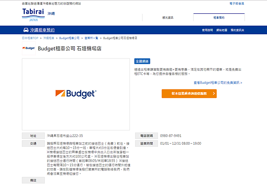The image size is (267, 195).
Task: Click the arrow on the orange button
Action: (x=214, y=93)
